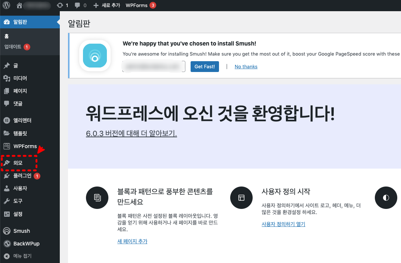Click 새 페이지 추가 to add a page
This screenshot has height=263, width=401.
[133, 241]
